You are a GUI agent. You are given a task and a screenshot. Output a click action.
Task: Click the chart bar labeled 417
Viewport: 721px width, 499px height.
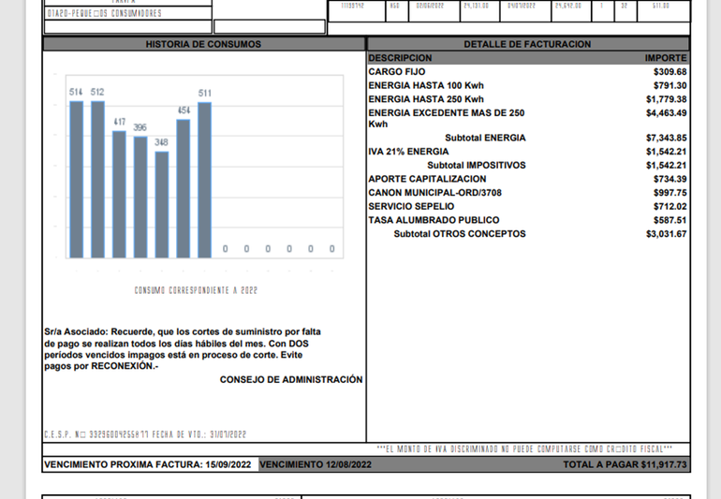pyautogui.click(x=119, y=194)
